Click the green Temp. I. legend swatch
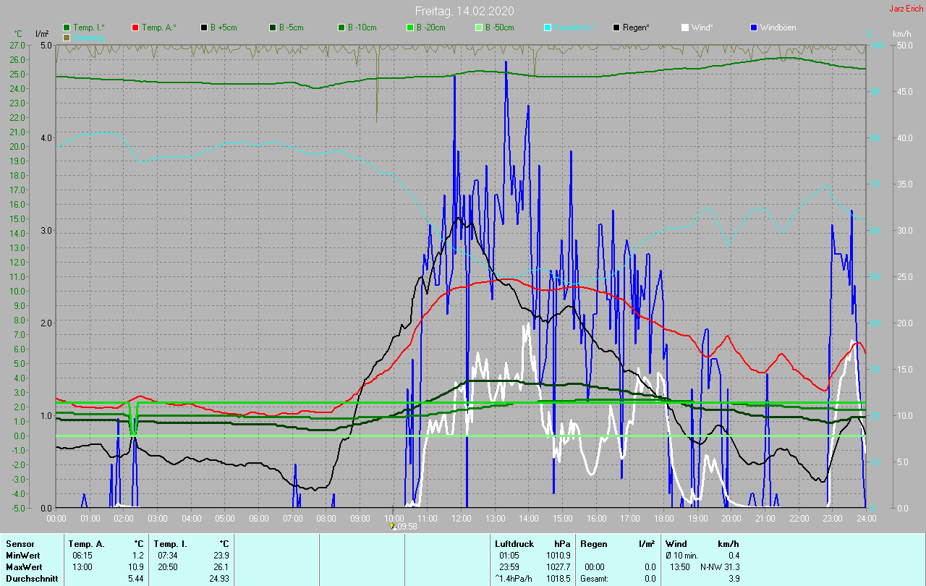This screenshot has height=586, width=926. (x=67, y=27)
